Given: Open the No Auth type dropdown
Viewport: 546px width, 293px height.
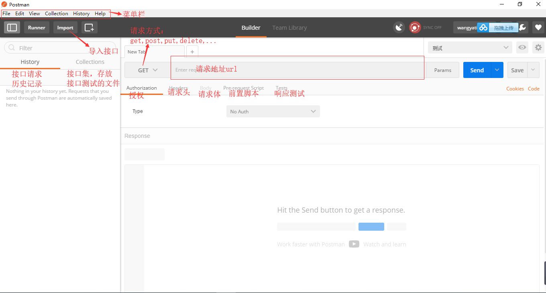Looking at the screenshot, I should click(x=273, y=111).
